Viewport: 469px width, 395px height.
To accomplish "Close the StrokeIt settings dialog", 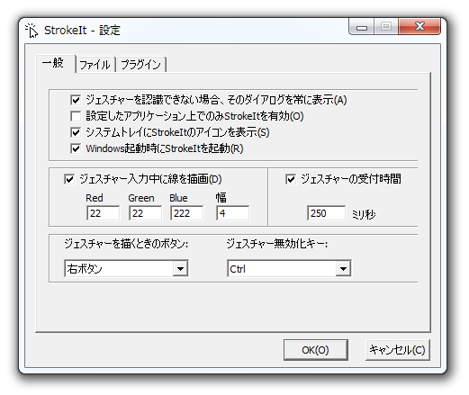I will [x=419, y=26].
